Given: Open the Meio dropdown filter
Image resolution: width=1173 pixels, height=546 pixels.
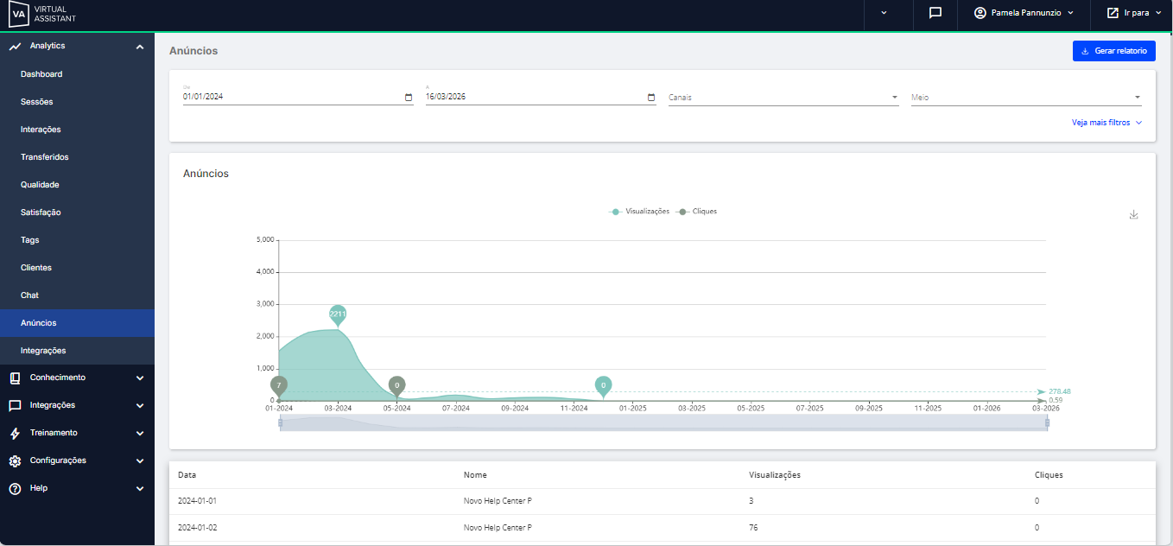Looking at the screenshot, I should pos(1025,98).
